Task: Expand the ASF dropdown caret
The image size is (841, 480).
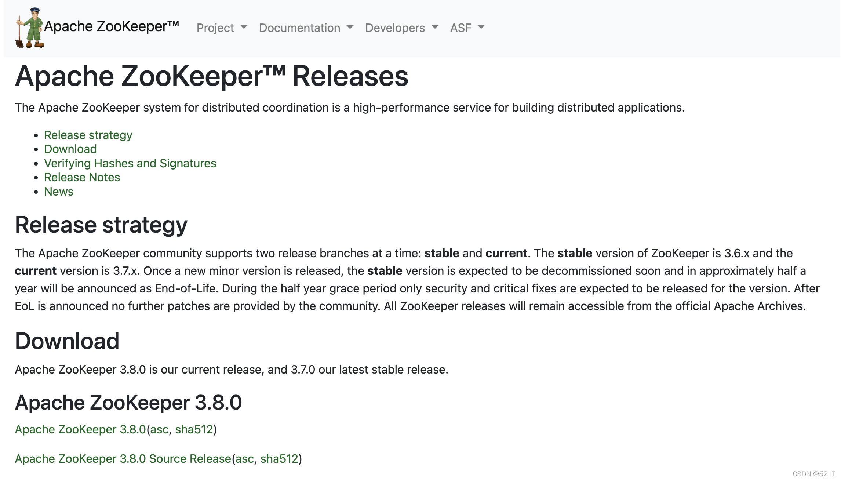Action: click(x=481, y=27)
